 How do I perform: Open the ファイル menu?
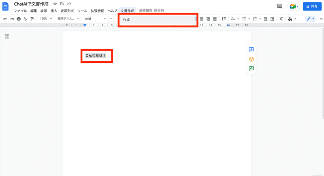[x=20, y=11]
